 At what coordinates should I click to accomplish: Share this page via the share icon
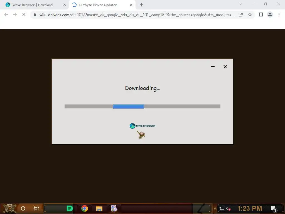(x=241, y=14)
